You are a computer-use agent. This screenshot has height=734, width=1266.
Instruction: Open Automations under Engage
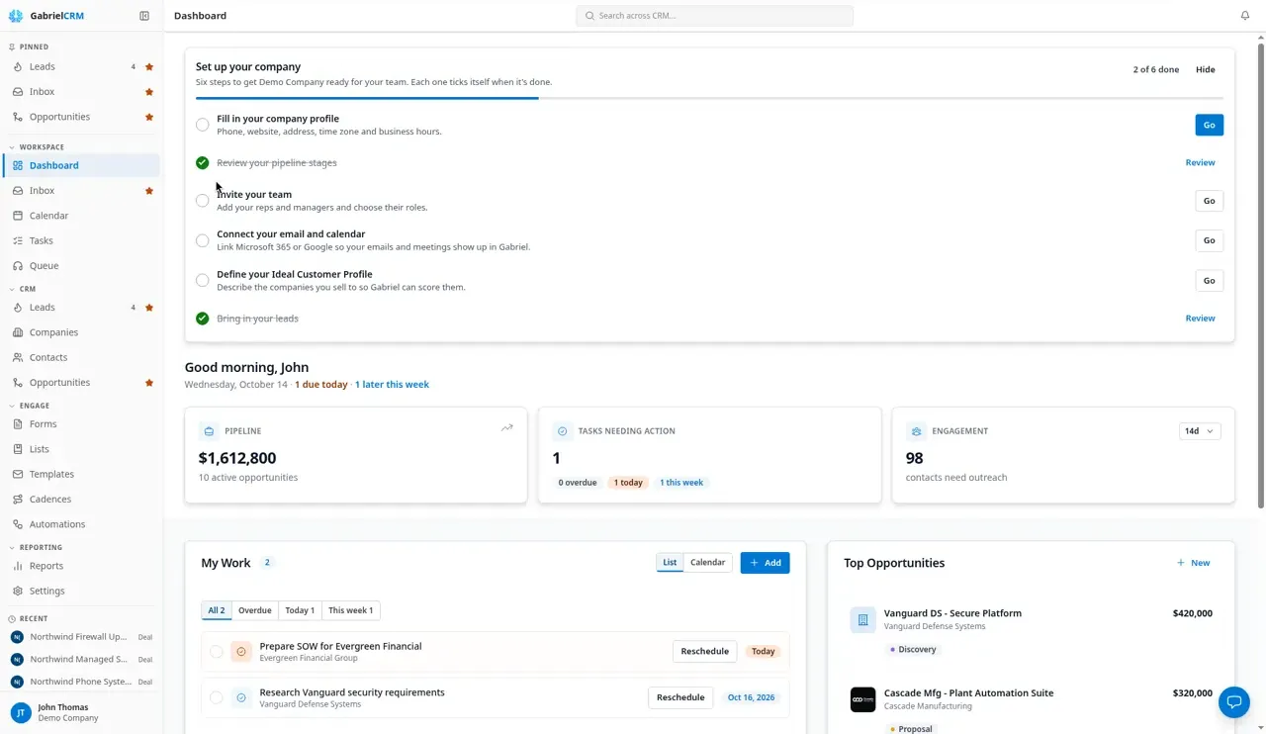click(x=79, y=524)
